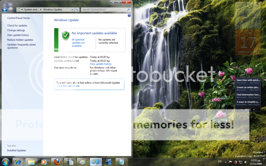Click 'View update history' under installed time
Screen dimensions: 266x166
click(x=101, y=64)
